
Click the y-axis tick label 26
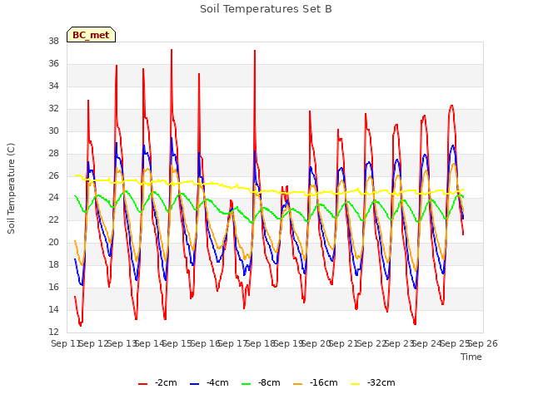(x=53, y=175)
